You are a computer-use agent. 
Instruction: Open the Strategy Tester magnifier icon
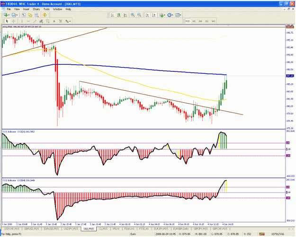[36, 15]
